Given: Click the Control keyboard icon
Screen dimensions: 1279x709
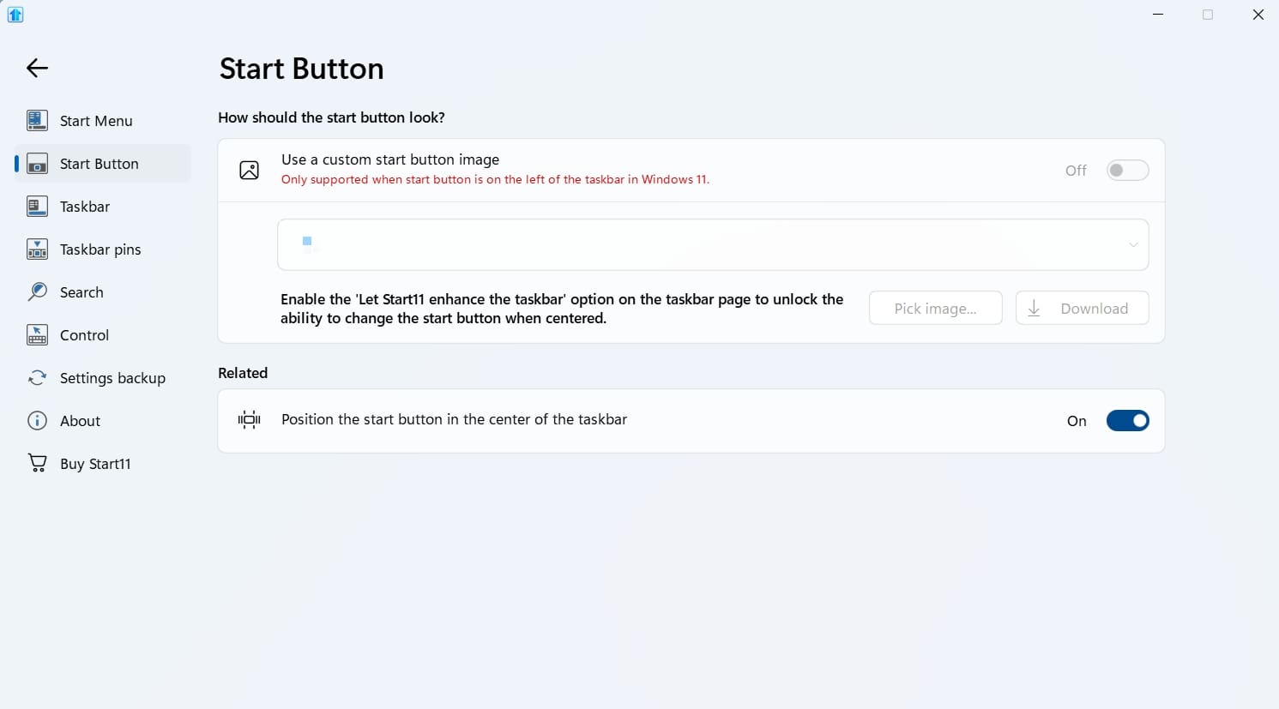Looking at the screenshot, I should 37,335.
